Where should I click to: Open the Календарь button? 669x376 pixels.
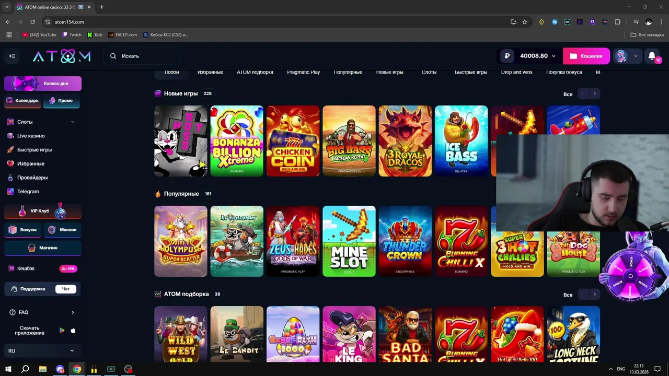click(x=22, y=100)
